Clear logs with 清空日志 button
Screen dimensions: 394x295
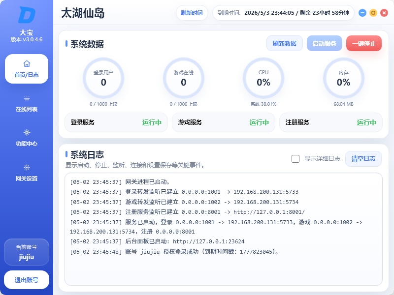(363, 159)
